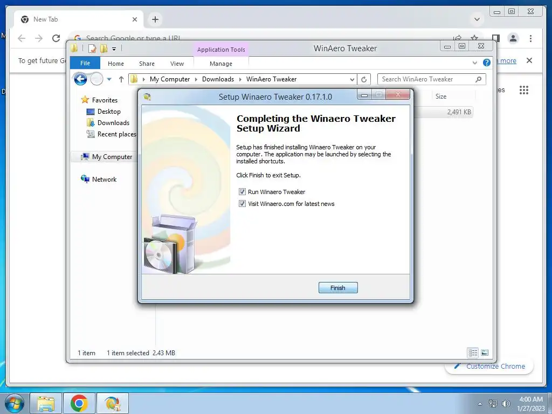The width and height of the screenshot is (552, 414).
Task: Switch to Chrome from the taskbar
Action: point(79,403)
